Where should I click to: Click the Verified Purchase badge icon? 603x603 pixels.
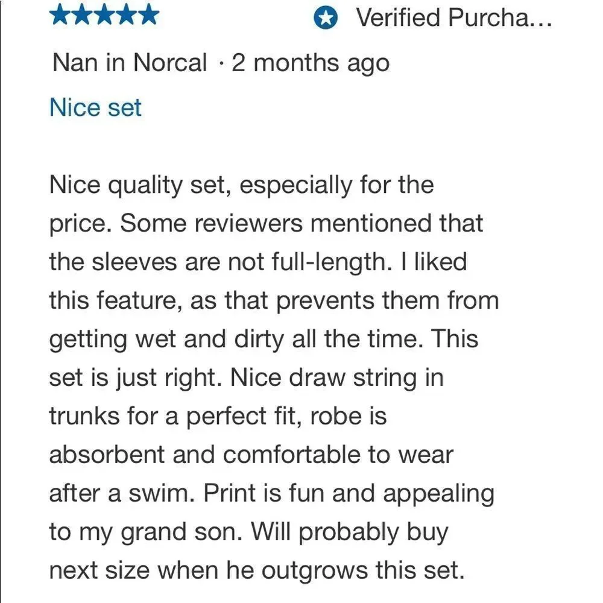pos(326,17)
